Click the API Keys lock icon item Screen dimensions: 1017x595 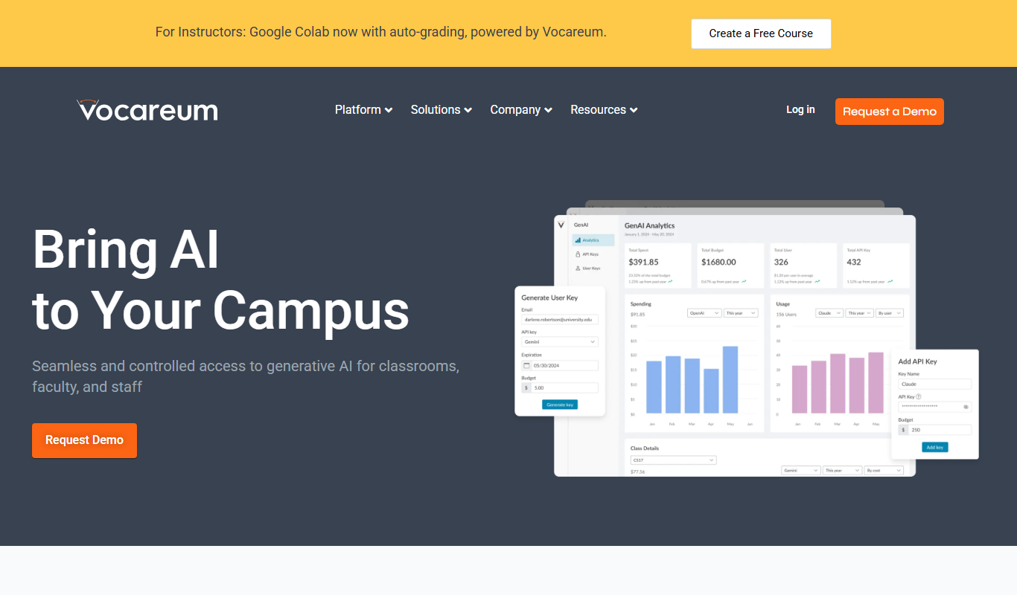(x=587, y=254)
